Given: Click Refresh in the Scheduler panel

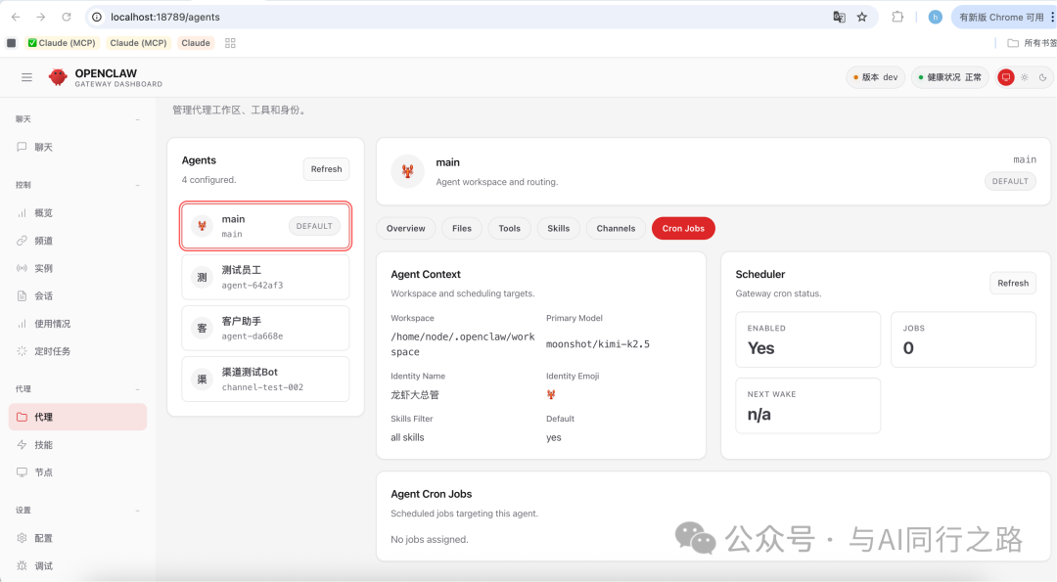Looking at the screenshot, I should click(1013, 283).
